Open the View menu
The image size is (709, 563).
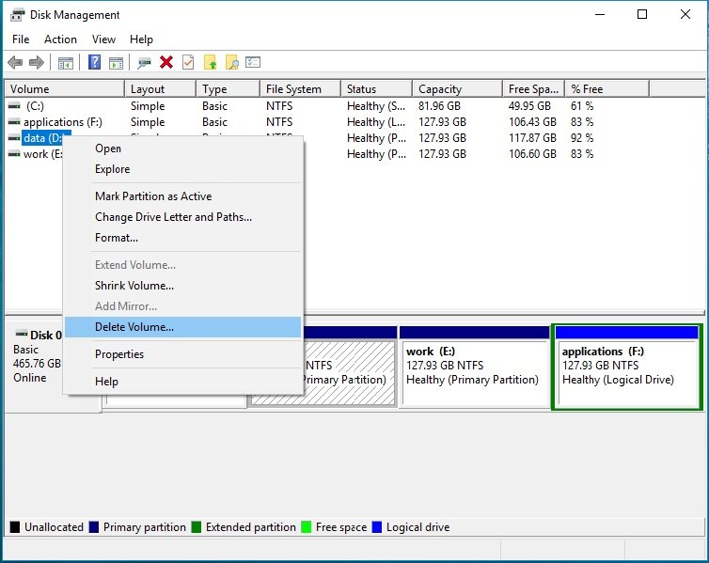point(103,39)
